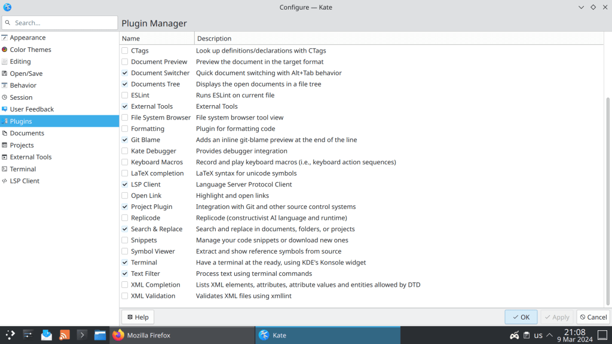Open the RSS feed reader icon
The image size is (612, 344).
tap(64, 335)
